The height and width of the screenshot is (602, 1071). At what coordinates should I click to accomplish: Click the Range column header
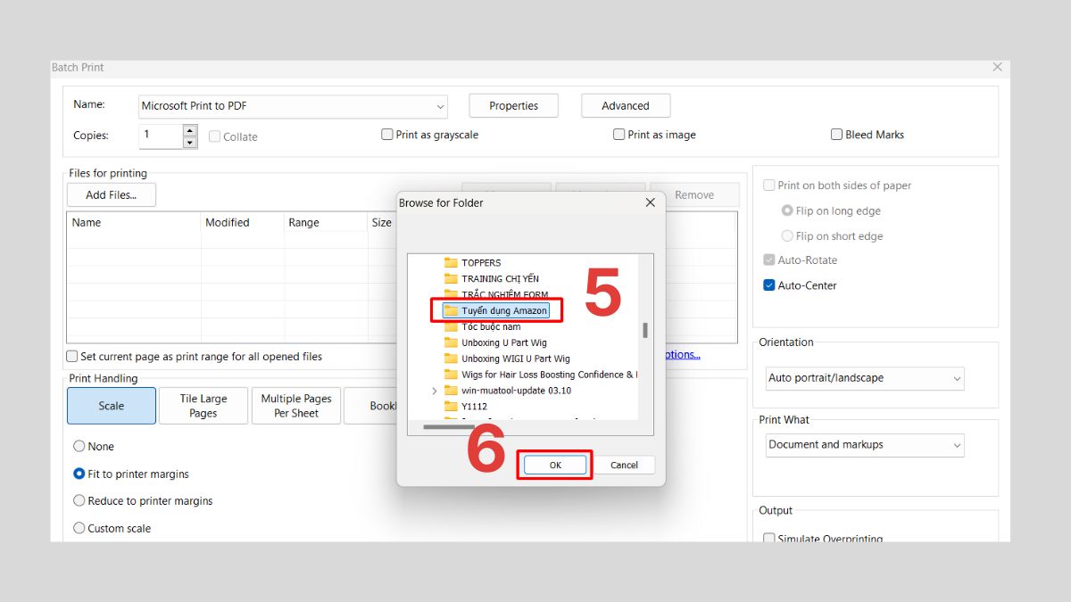click(x=326, y=223)
